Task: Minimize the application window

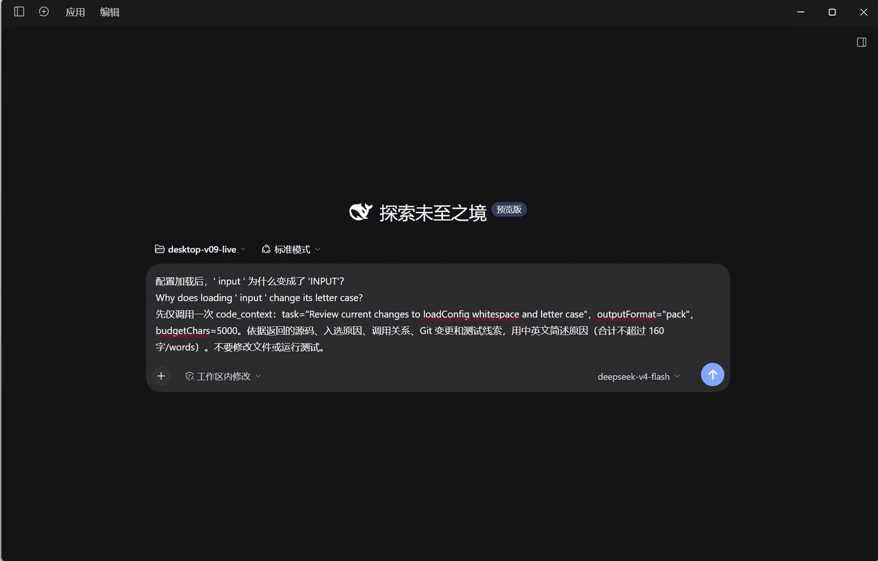Action: (x=800, y=12)
